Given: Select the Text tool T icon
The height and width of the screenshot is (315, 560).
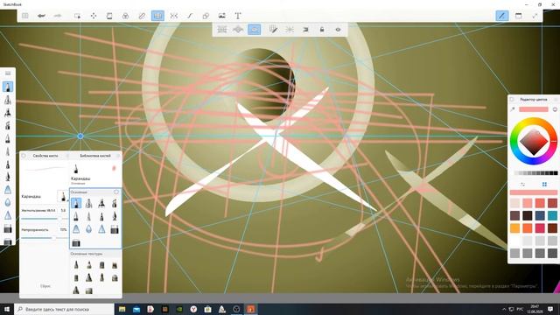Looking at the screenshot, I should click(238, 16).
